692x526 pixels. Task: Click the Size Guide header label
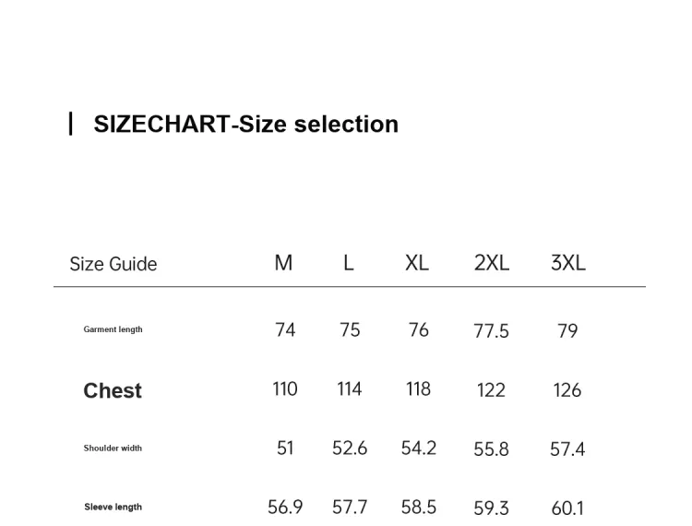113,264
